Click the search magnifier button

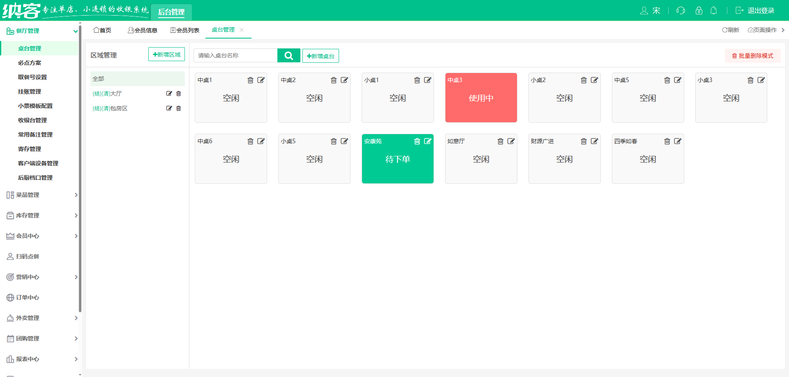(289, 55)
